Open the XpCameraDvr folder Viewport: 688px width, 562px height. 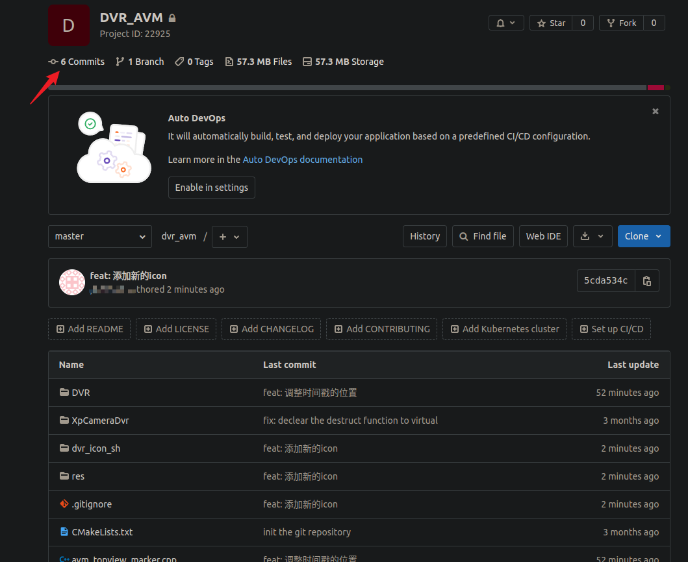pyautogui.click(x=101, y=421)
